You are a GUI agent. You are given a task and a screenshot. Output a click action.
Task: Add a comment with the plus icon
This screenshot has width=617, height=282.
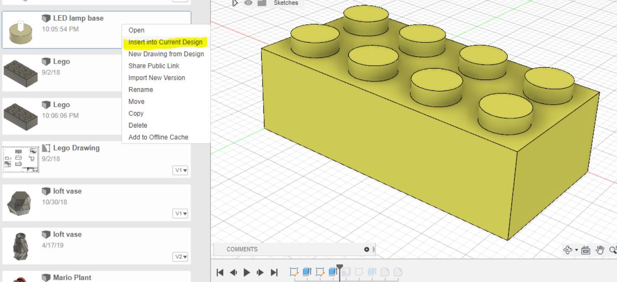point(367,249)
